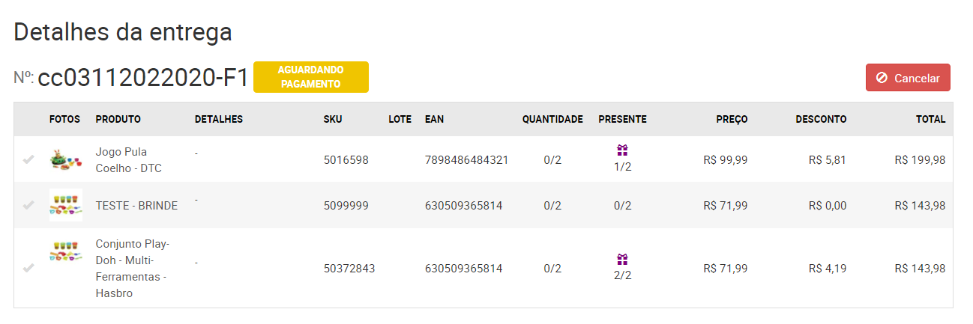
Task: Click the gift icon for Conjunto Play-Doh
Action: pyautogui.click(x=622, y=260)
